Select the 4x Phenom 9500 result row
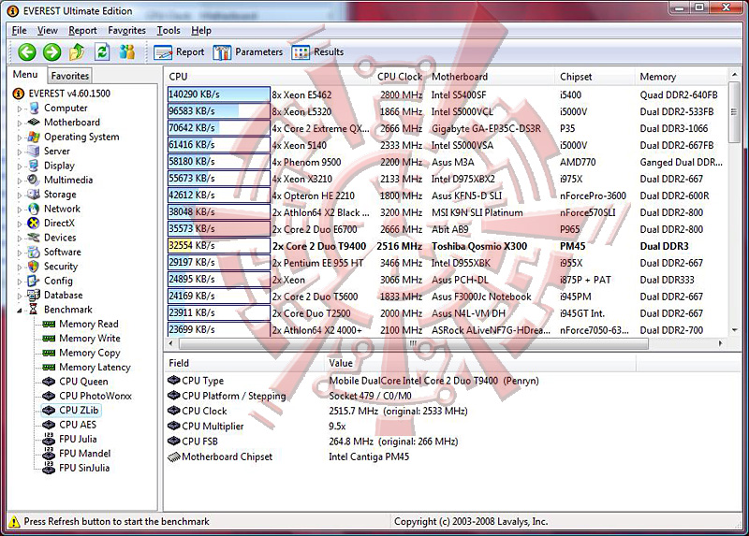The image size is (749, 536). tap(447, 162)
